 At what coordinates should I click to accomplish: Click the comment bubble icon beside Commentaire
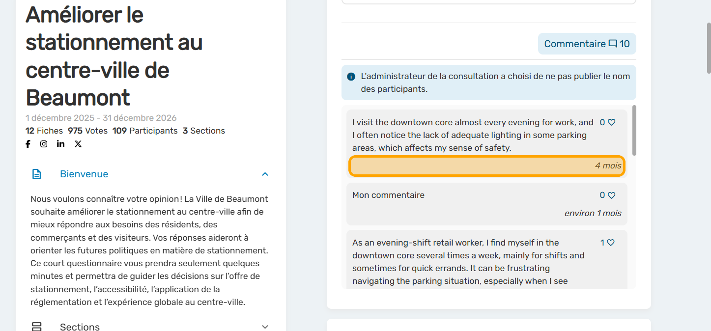613,44
